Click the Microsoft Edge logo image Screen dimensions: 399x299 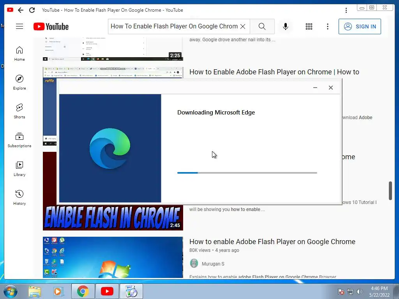click(x=110, y=148)
